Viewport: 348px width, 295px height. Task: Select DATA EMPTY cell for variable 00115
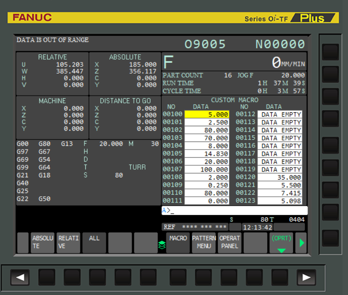pos(280,138)
